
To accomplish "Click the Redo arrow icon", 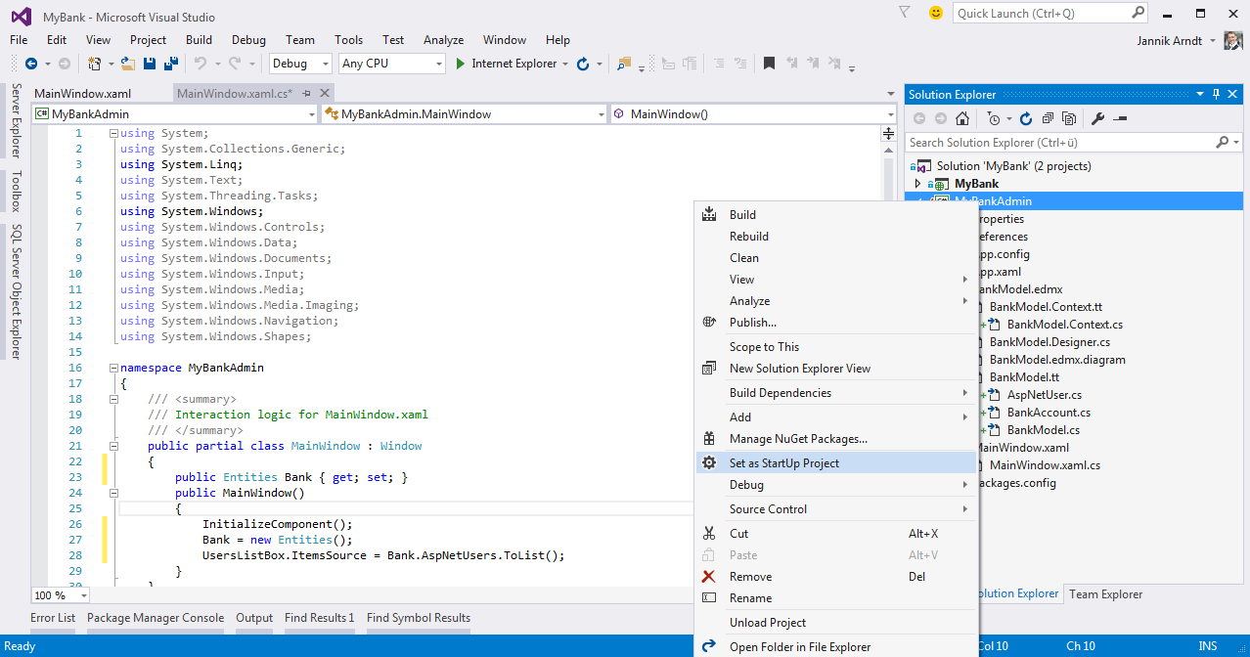I will (235, 64).
